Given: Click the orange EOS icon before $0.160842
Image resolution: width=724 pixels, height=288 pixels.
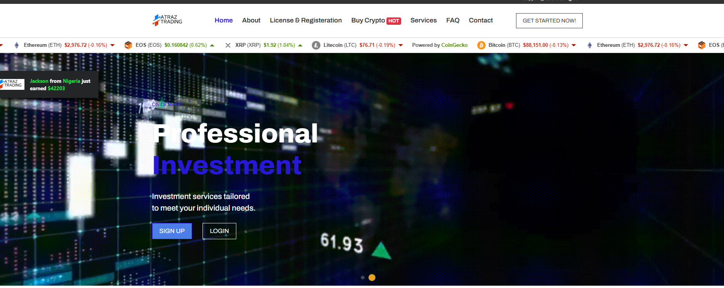Looking at the screenshot, I should pos(128,45).
